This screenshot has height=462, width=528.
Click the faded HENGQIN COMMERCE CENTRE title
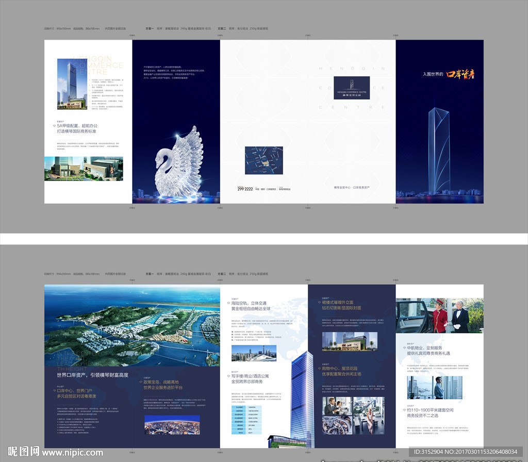[x=98, y=65]
